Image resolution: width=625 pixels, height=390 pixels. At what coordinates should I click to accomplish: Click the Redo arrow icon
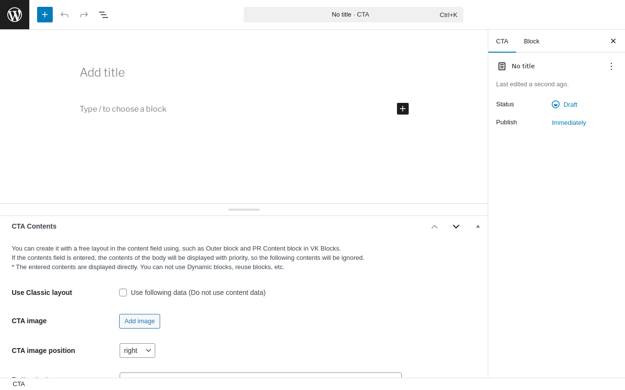pyautogui.click(x=84, y=15)
